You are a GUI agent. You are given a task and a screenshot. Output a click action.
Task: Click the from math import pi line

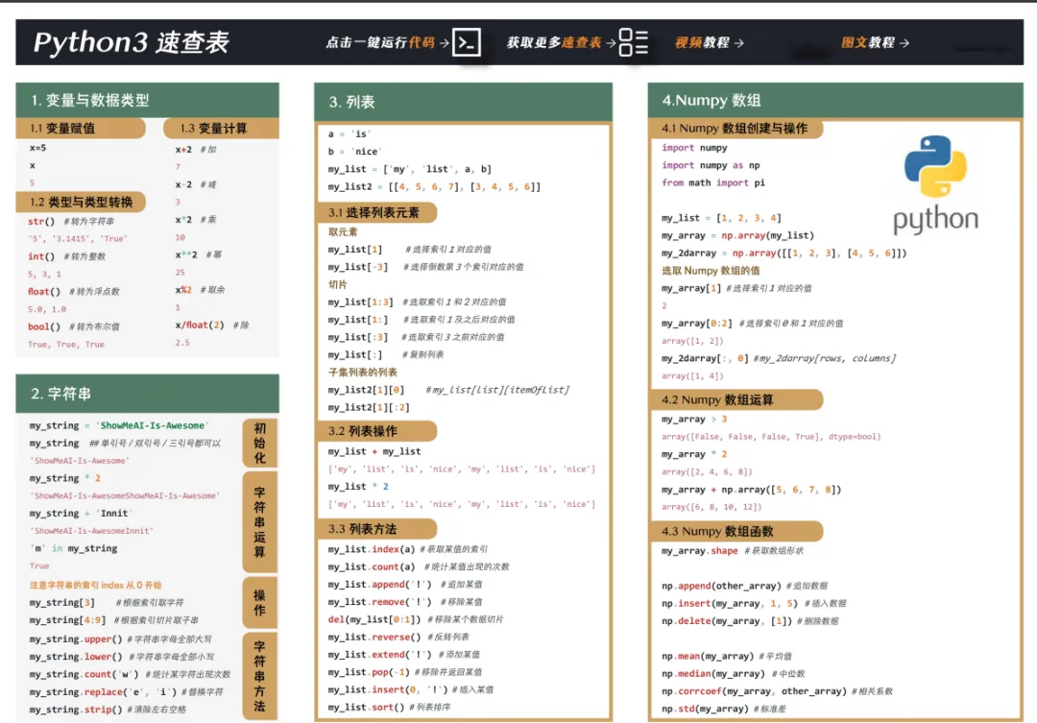pyautogui.click(x=713, y=182)
